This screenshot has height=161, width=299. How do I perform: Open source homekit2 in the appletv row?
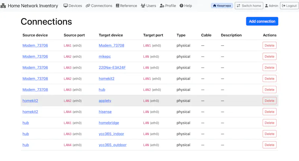[30, 101]
